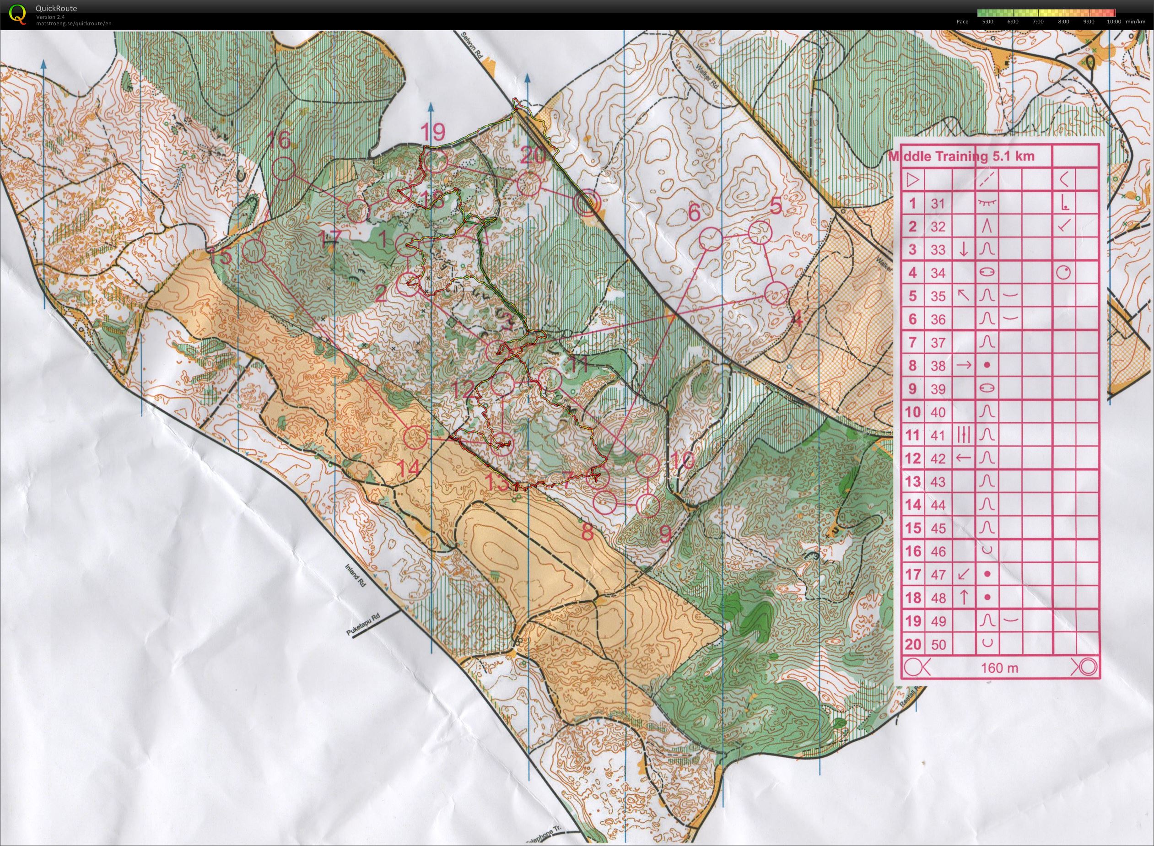This screenshot has width=1154, height=846.
Task: Click the right arrow symbol in row 8
Action: pos(964,366)
